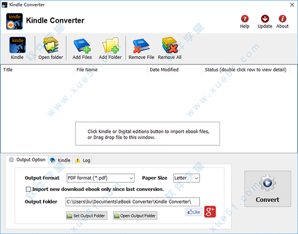Click the Kindle Converter logo in header
Image resolution: width=298 pixels, height=234 pixels.
[14, 21]
